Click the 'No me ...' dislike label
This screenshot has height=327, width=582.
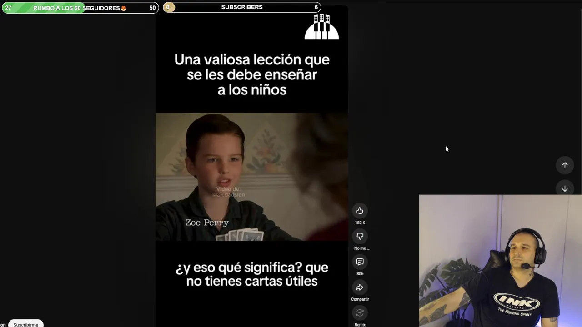pyautogui.click(x=361, y=248)
